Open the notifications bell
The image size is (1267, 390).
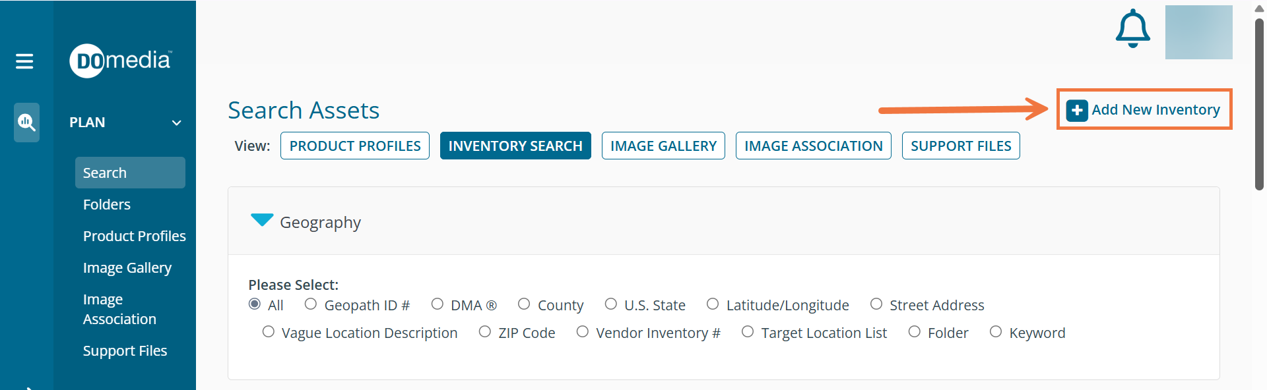pyautogui.click(x=1132, y=29)
